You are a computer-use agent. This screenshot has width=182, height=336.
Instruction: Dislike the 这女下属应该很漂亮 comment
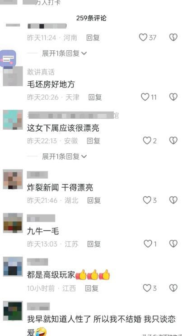[x=173, y=141]
